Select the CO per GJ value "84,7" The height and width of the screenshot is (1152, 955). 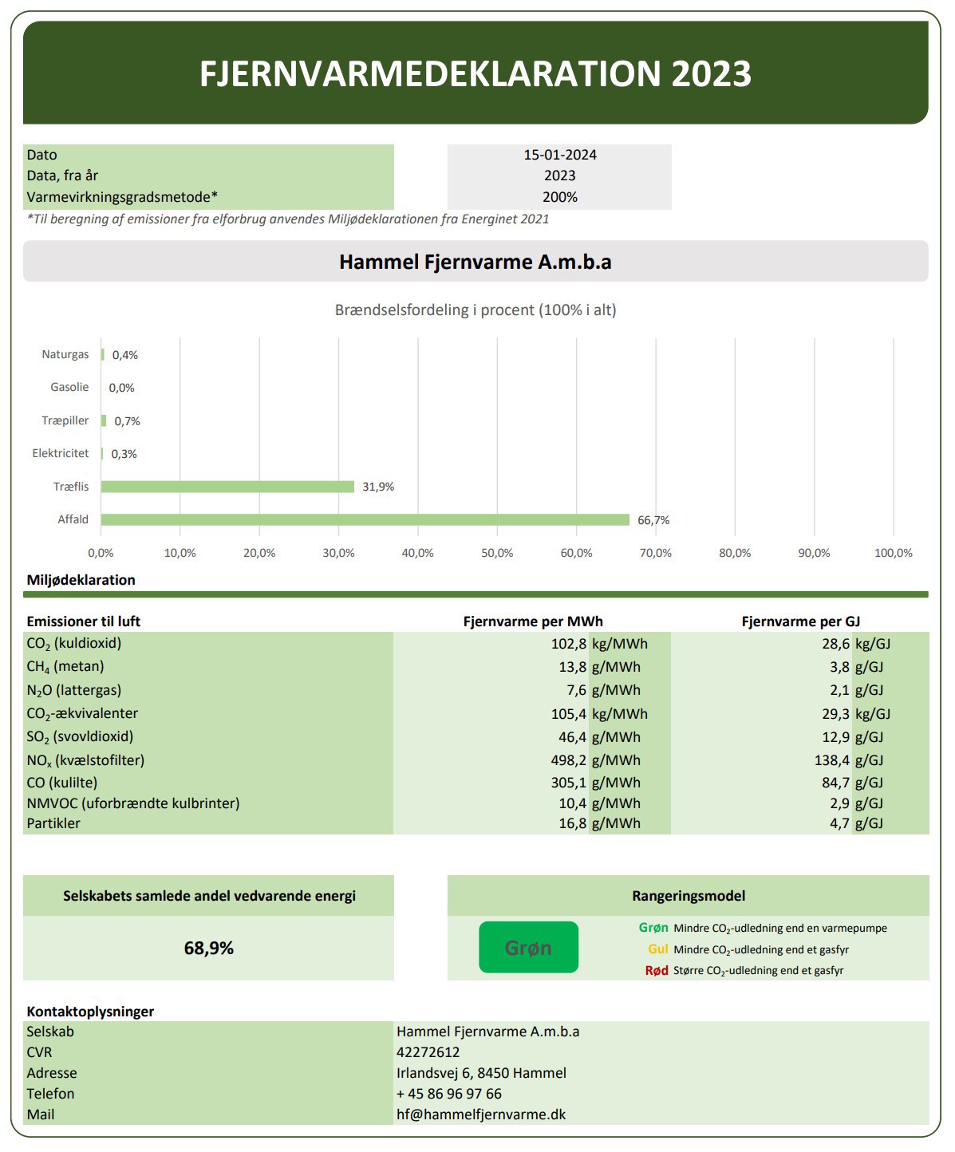click(836, 783)
